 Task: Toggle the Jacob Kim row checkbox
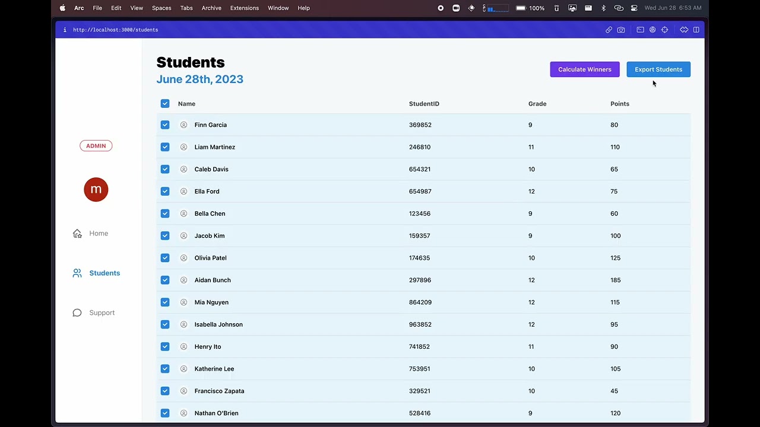(x=165, y=235)
